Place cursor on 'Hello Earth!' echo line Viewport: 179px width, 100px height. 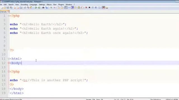38,24
